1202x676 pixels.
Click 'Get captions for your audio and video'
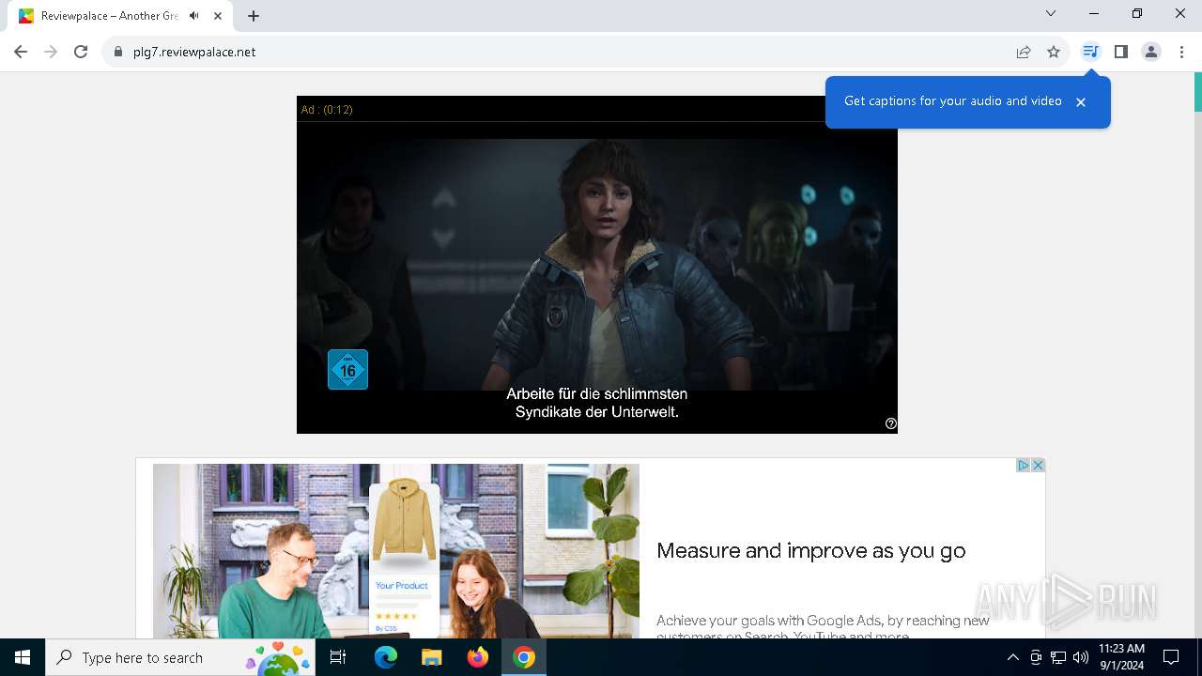953,101
